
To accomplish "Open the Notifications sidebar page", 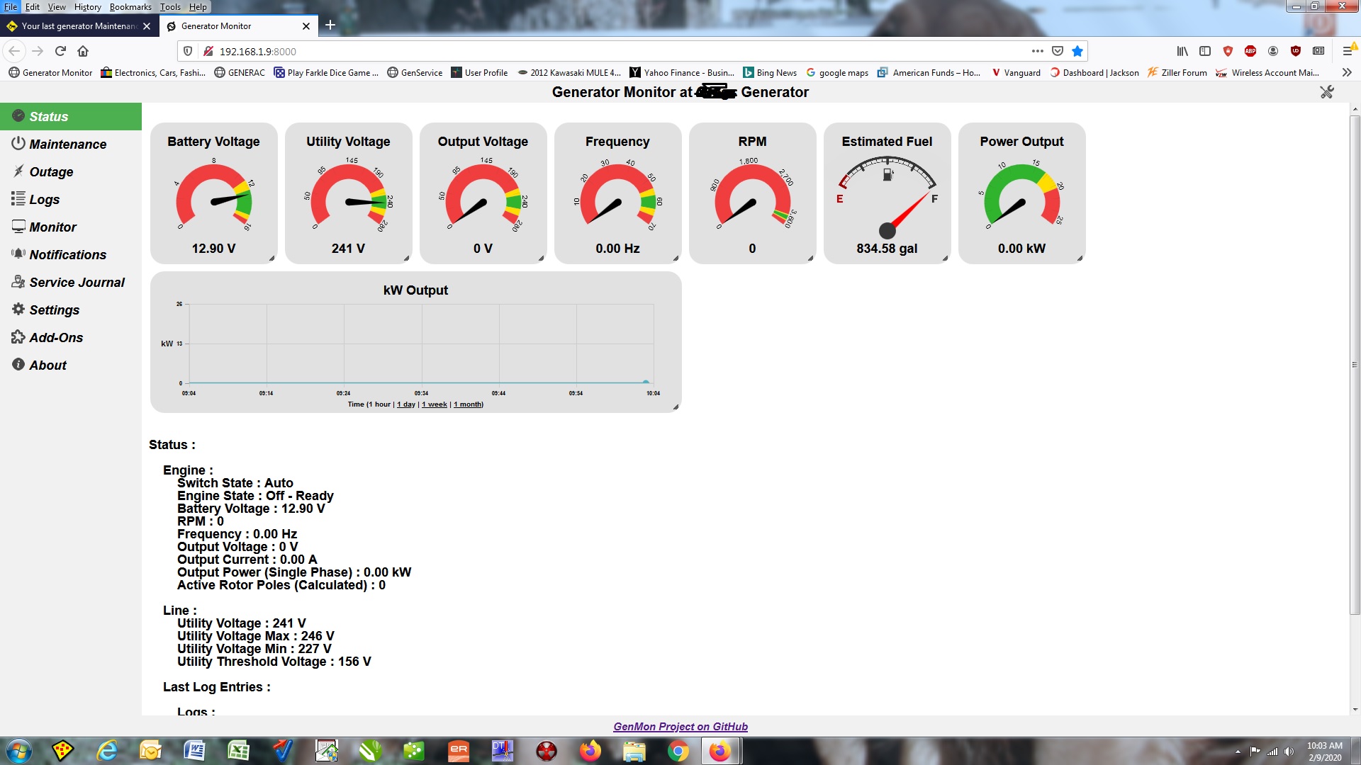I will click(67, 254).
